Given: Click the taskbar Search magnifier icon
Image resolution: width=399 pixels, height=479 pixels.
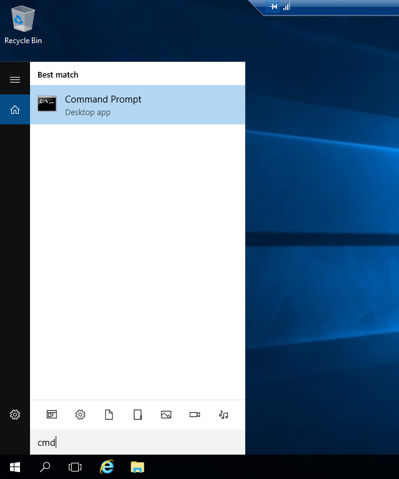Looking at the screenshot, I should (45, 466).
